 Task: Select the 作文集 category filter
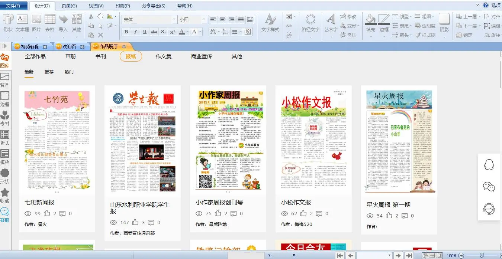pos(164,56)
